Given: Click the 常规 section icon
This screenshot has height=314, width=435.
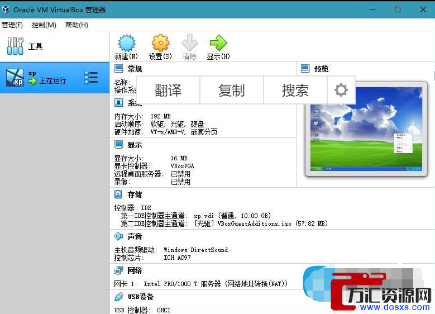Looking at the screenshot, I should click(x=119, y=68).
